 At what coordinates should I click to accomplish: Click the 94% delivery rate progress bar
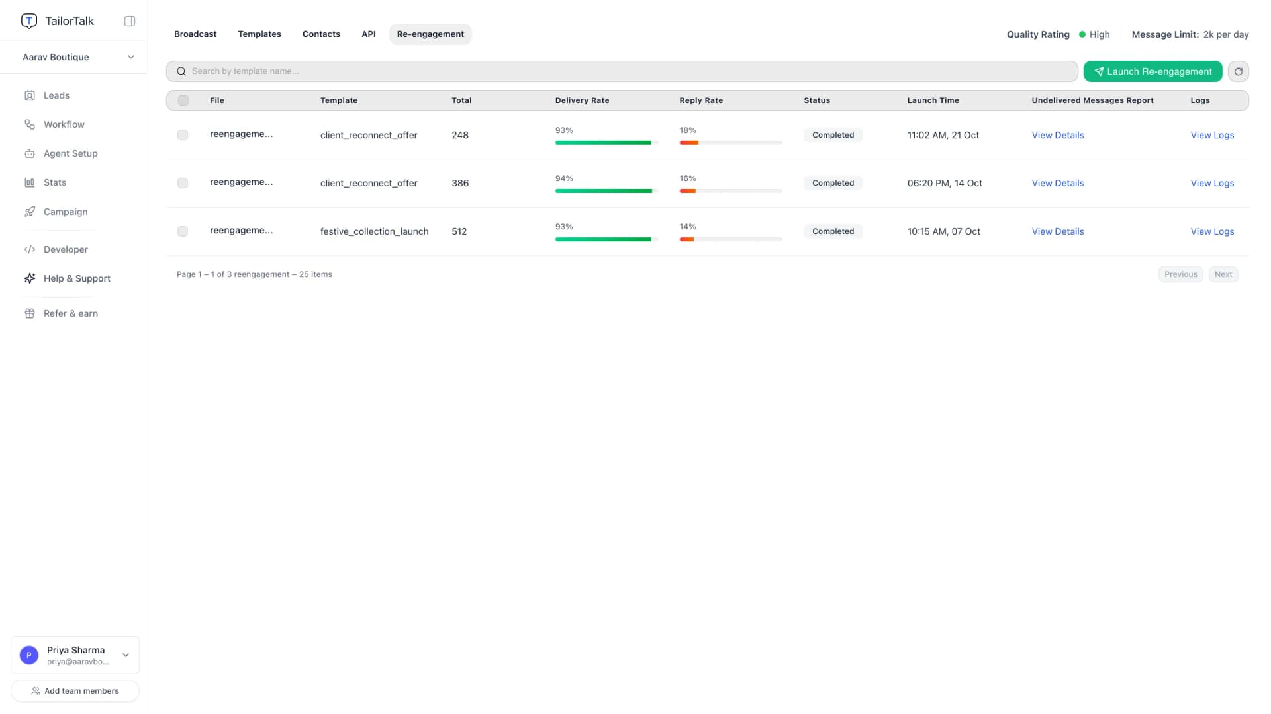click(606, 191)
